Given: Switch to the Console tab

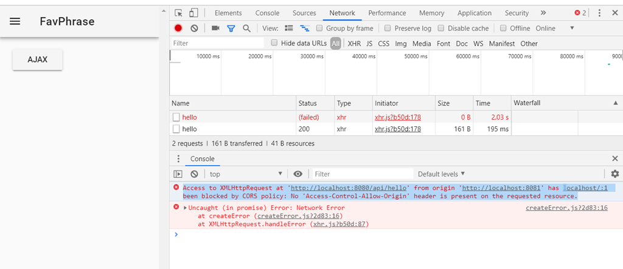Looking at the screenshot, I should click(x=267, y=13).
